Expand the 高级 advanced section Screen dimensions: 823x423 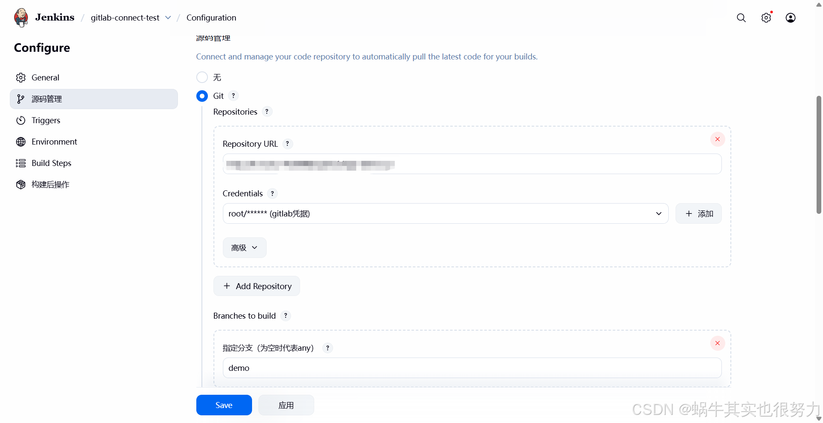tap(244, 248)
